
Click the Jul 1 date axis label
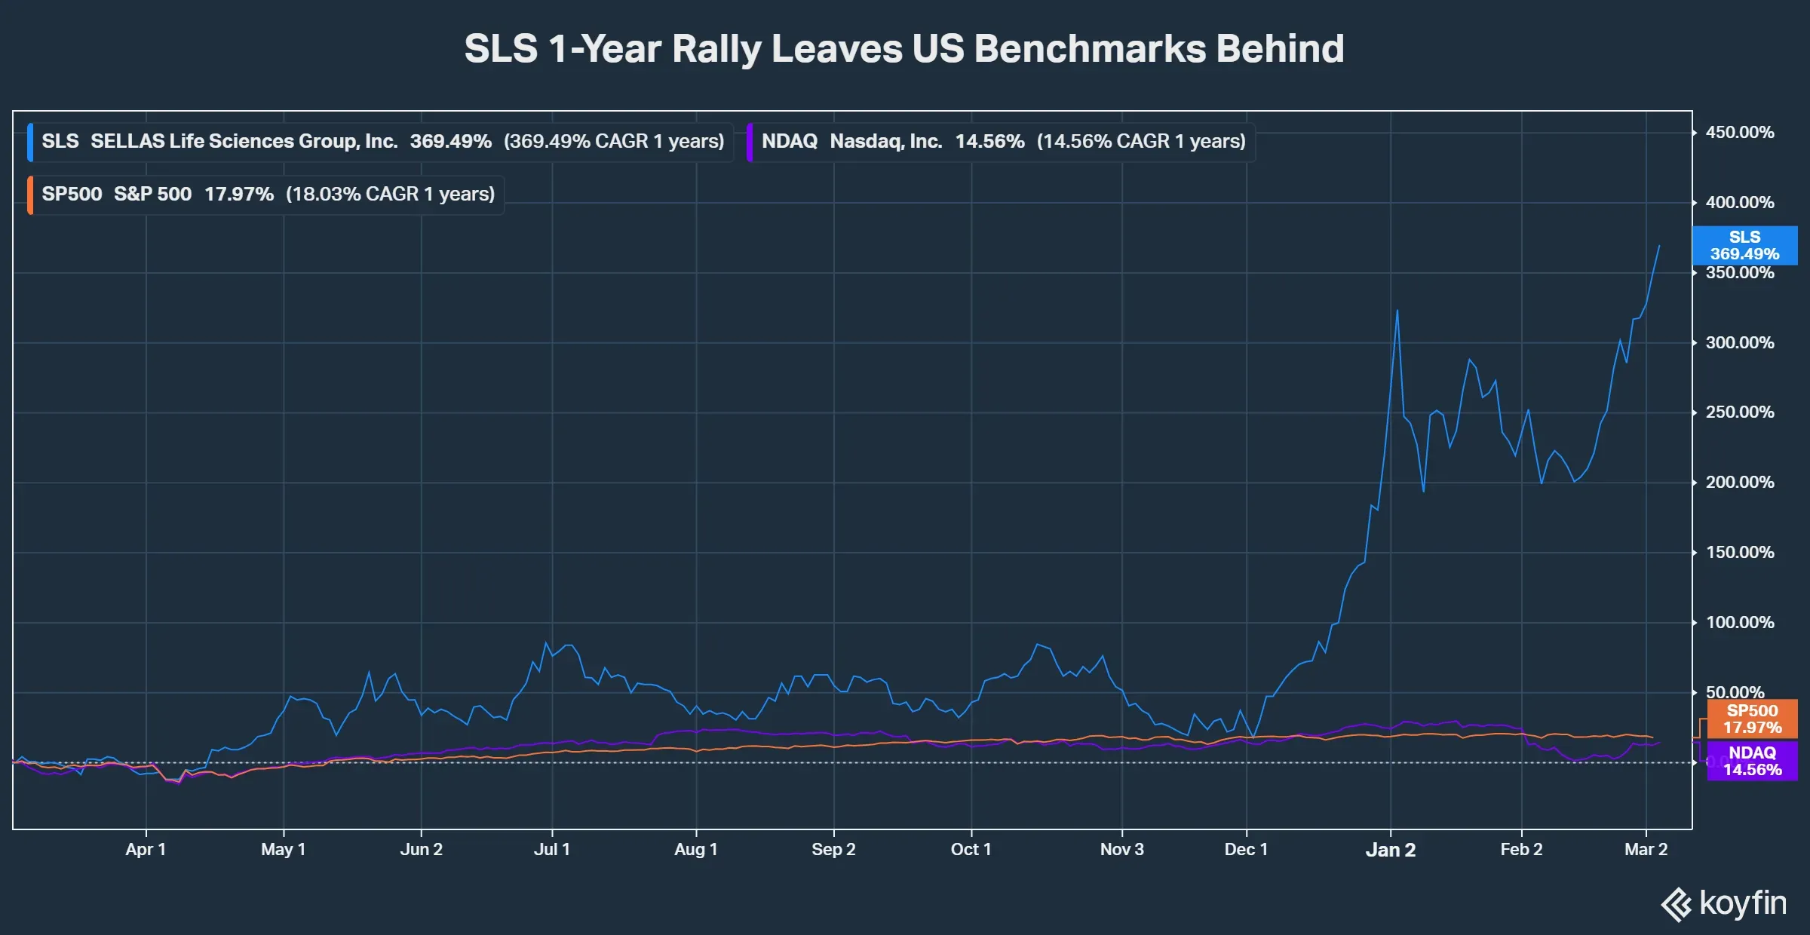pos(552,850)
